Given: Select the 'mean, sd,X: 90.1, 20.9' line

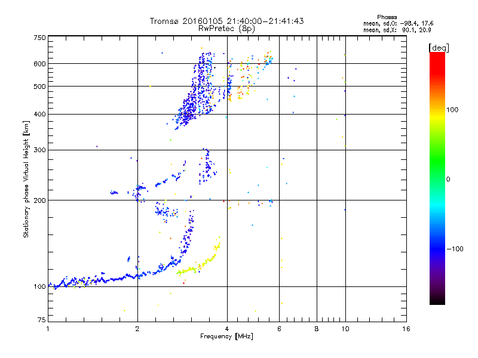Looking at the screenshot, I should (x=397, y=30).
